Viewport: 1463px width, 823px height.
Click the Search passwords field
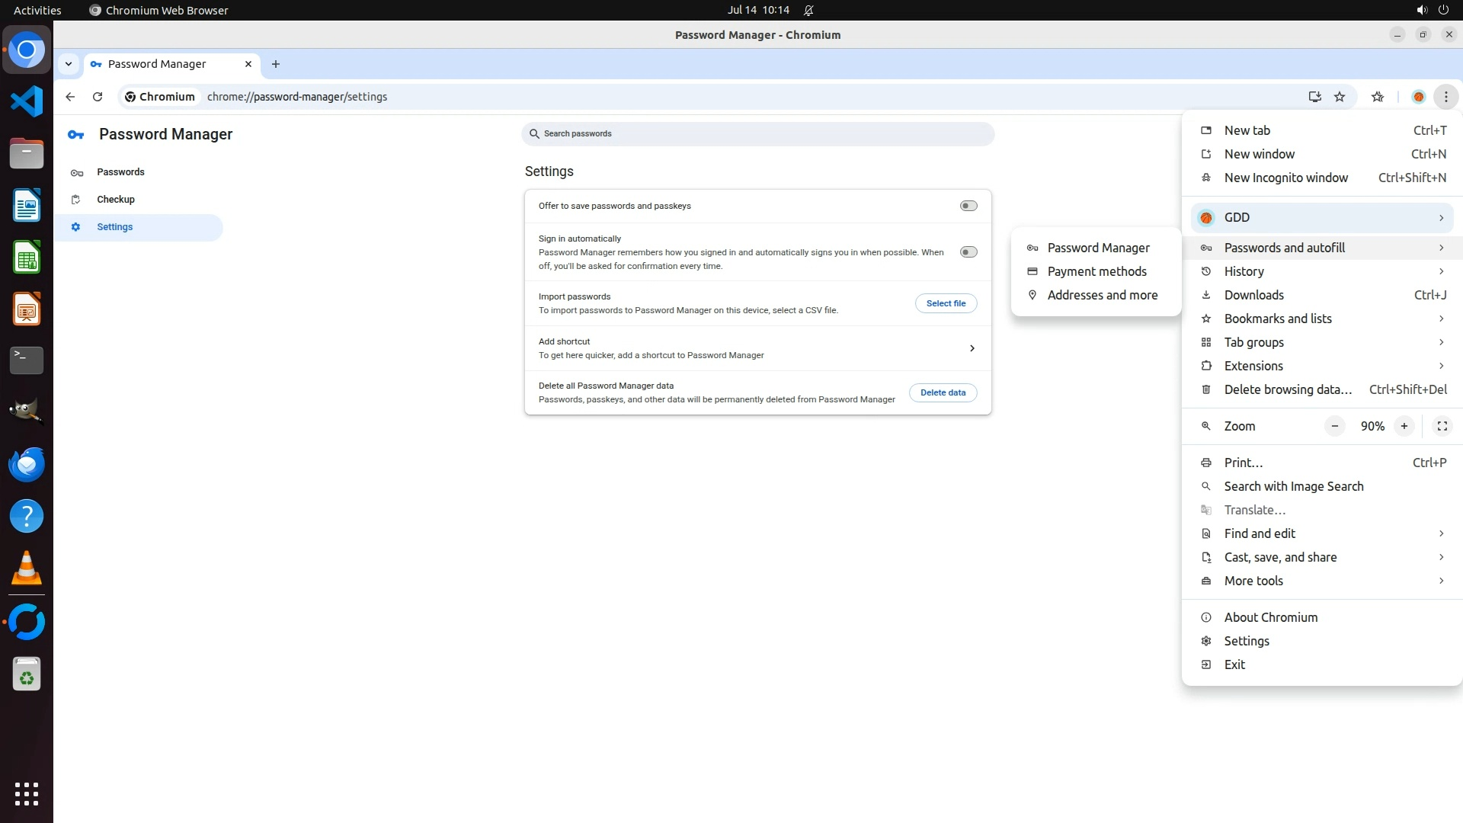(758, 134)
